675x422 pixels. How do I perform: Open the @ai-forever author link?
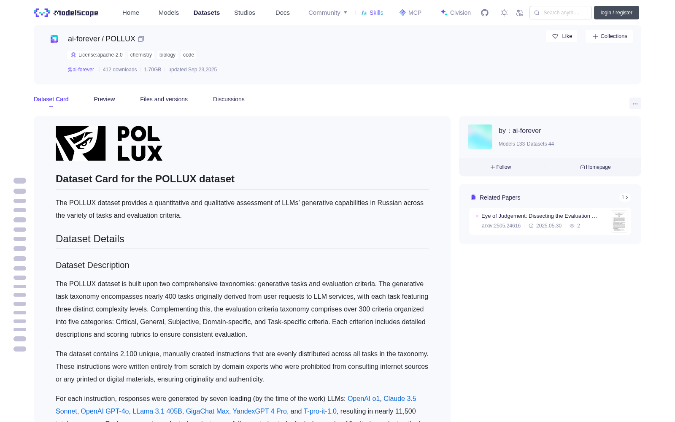pyautogui.click(x=81, y=70)
